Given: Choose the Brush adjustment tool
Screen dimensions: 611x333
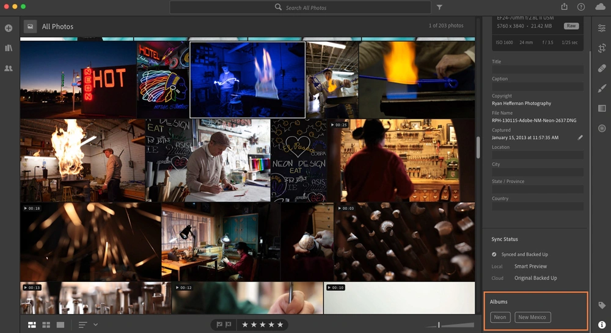Looking at the screenshot, I should [x=602, y=88].
